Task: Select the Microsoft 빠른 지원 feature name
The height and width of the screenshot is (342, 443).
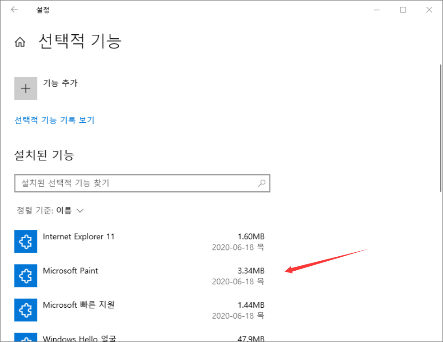Action: point(79,305)
